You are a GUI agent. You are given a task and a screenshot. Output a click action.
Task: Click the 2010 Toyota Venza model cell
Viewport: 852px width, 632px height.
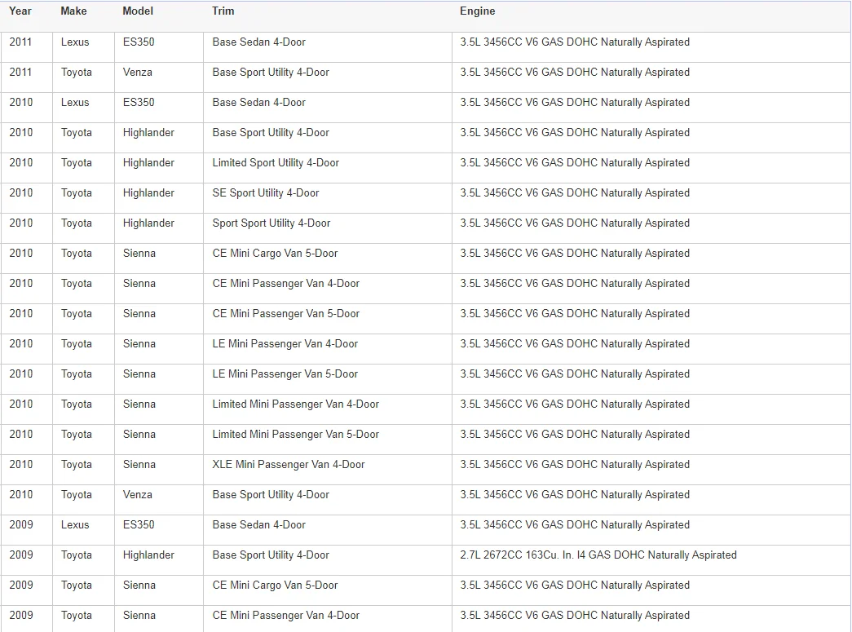tap(159, 499)
